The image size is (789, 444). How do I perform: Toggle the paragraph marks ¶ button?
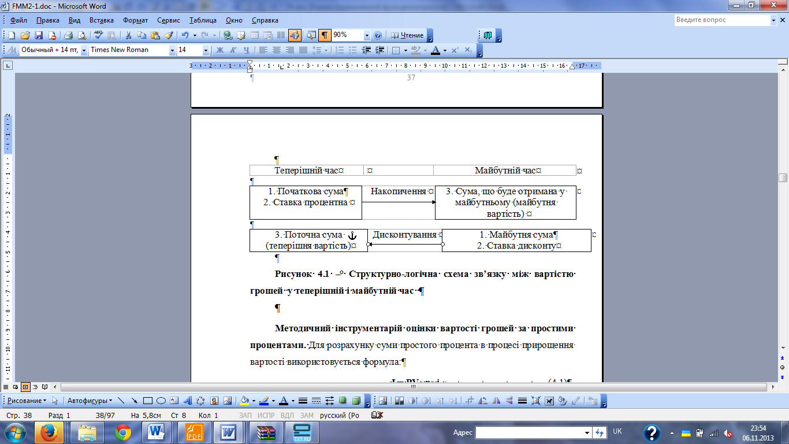pyautogui.click(x=325, y=35)
